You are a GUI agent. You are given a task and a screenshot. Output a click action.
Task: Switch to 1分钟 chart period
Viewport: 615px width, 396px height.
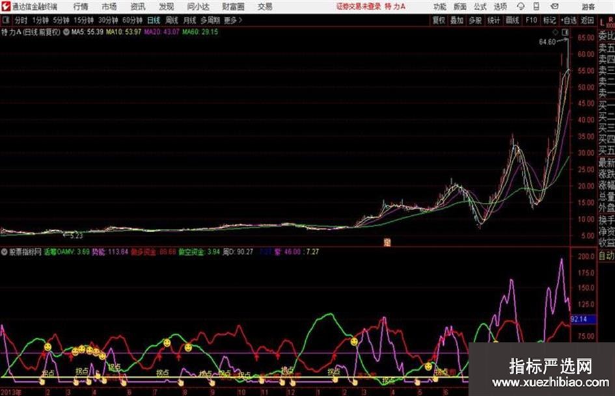point(40,20)
